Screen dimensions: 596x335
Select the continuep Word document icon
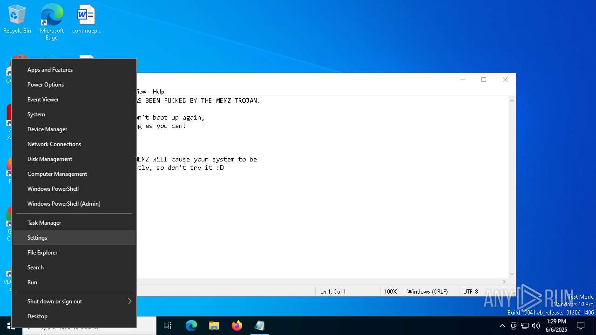click(87, 20)
